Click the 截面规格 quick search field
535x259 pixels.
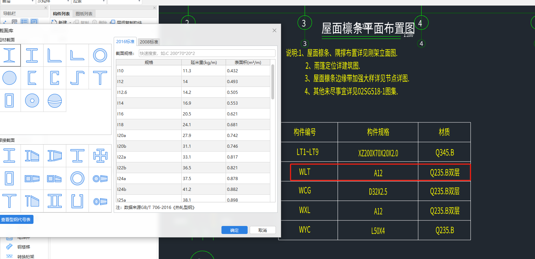click(x=207, y=53)
